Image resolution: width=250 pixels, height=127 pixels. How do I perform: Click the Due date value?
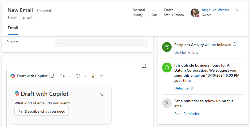pos(154,10)
